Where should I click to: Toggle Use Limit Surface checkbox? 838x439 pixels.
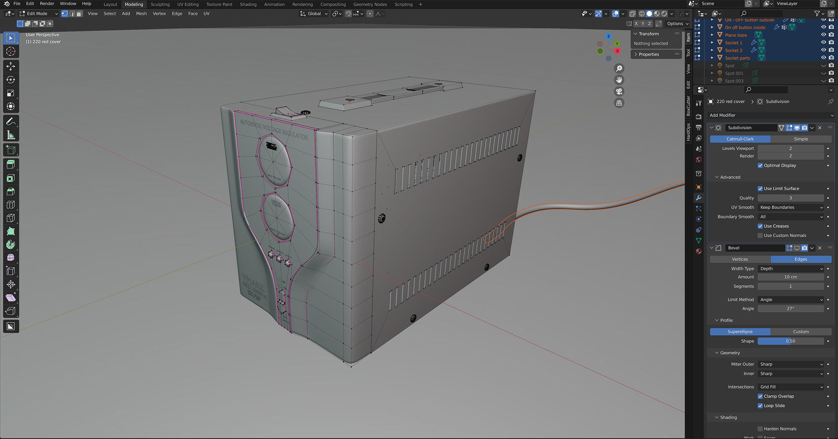click(760, 188)
